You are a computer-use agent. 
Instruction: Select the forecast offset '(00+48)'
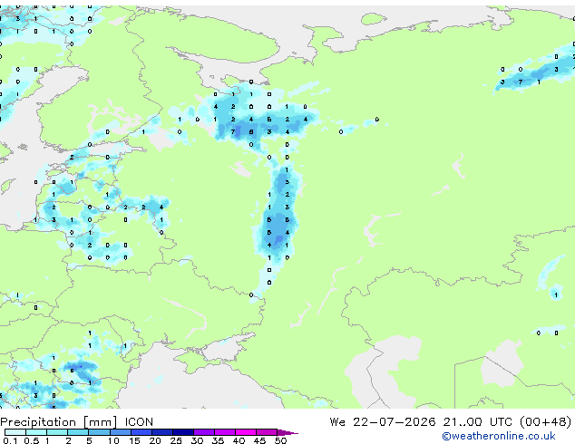(x=546, y=422)
